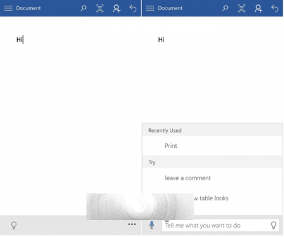Screen dimensions: 284x237
Task: Click share person icon in left window
Action: coord(117,8)
